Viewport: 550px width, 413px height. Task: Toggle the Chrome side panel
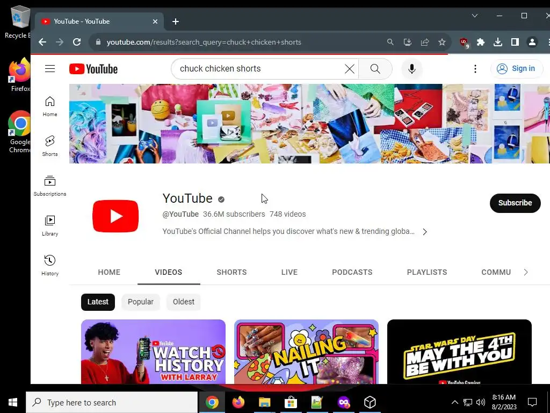[x=515, y=42]
